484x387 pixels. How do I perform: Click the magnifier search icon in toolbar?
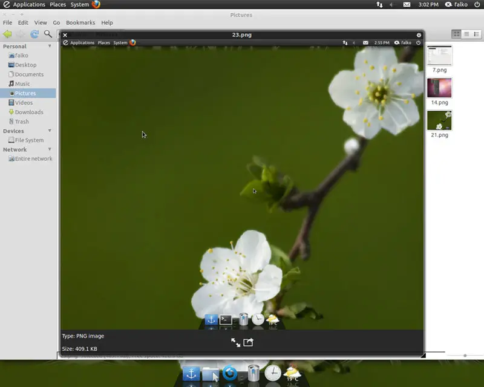48,34
